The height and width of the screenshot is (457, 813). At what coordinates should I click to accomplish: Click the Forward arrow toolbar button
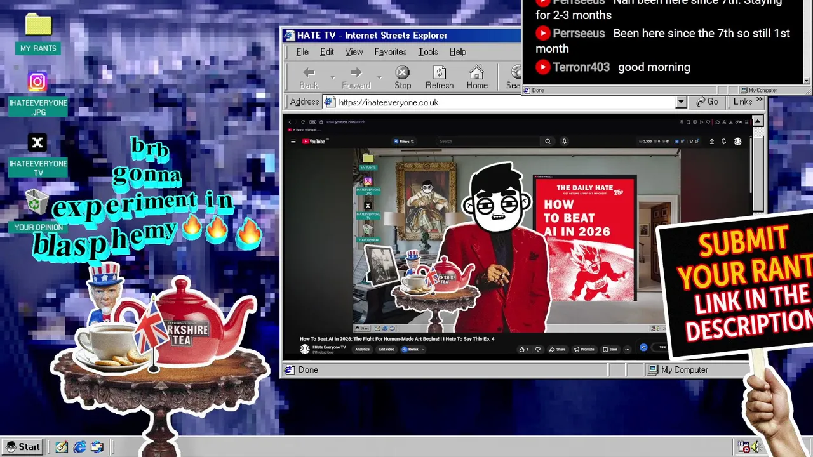tap(356, 78)
